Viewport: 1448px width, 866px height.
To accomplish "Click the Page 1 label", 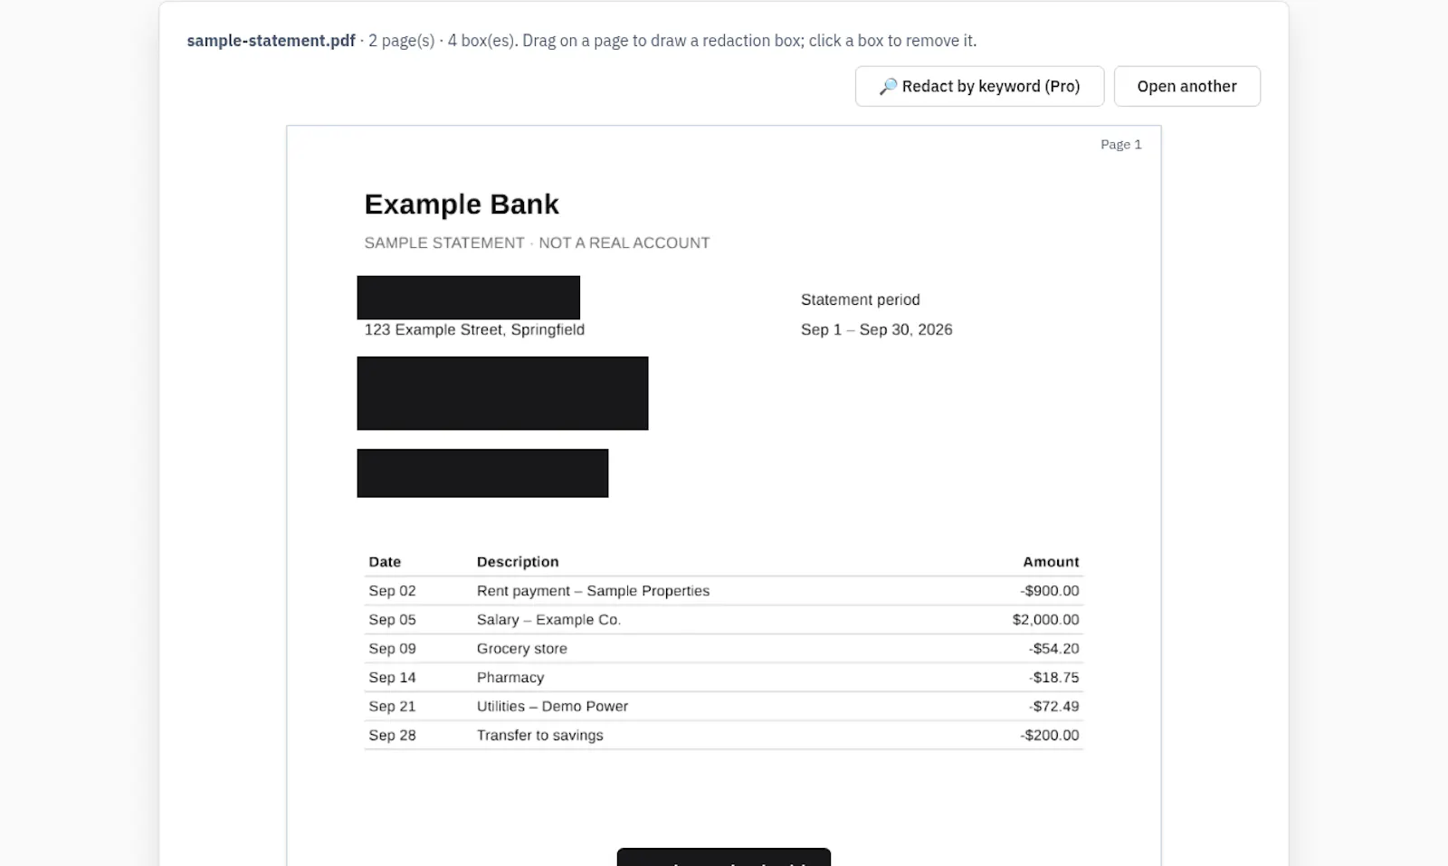I will pyautogui.click(x=1120, y=145).
